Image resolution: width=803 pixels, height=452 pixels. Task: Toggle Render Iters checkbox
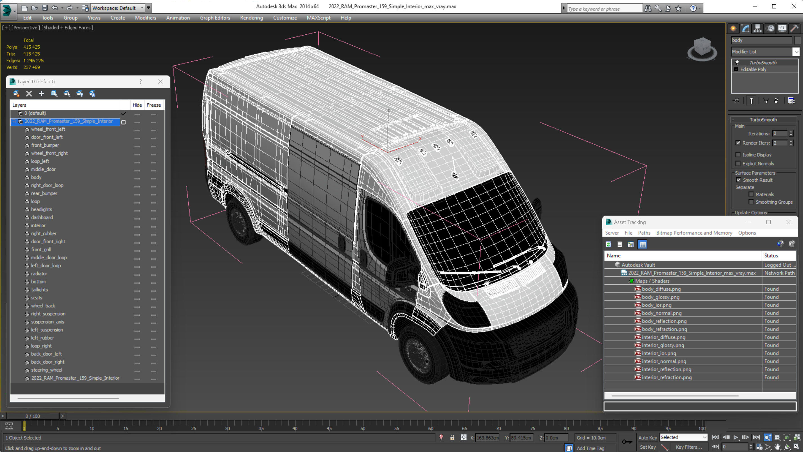tap(738, 142)
